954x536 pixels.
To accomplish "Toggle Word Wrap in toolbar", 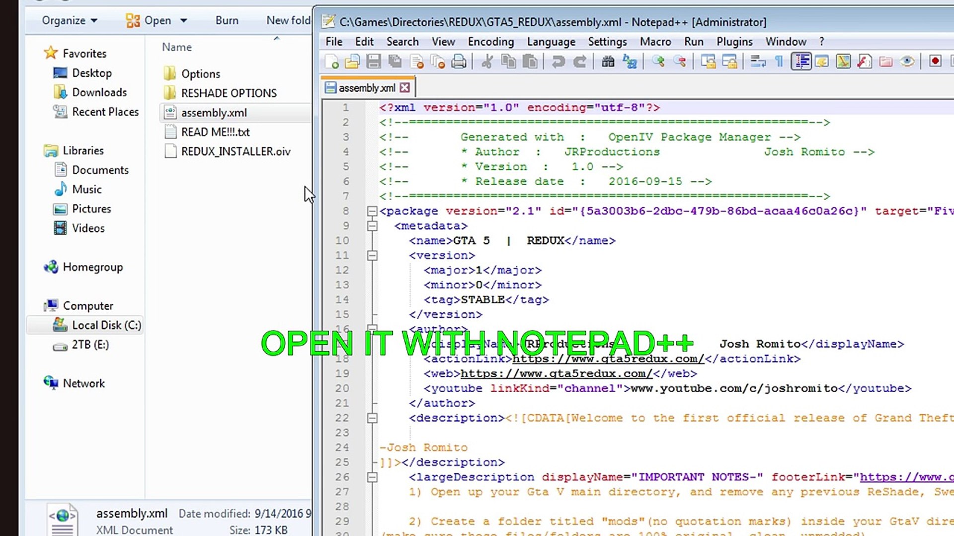I will pos(758,62).
